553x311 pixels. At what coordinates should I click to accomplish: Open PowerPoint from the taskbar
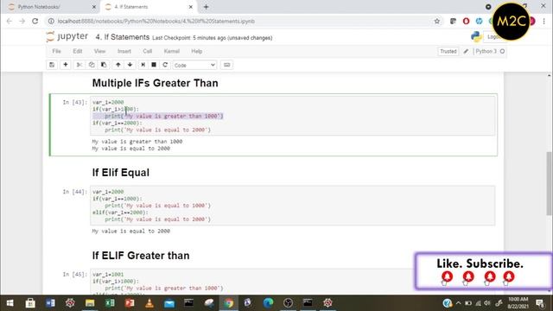130,303
